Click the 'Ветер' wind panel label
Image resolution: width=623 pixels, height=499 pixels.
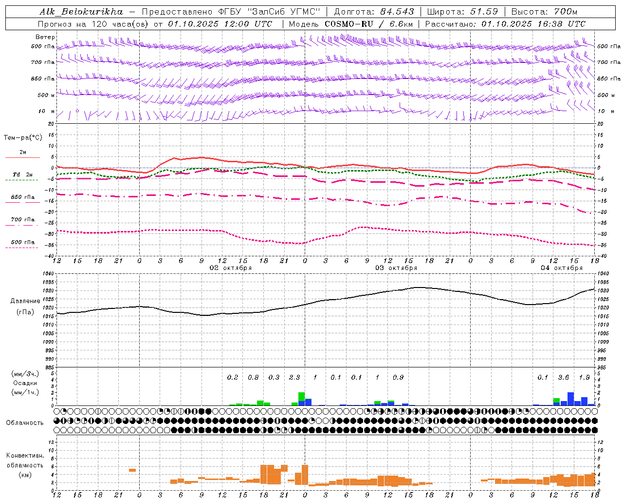(45, 37)
